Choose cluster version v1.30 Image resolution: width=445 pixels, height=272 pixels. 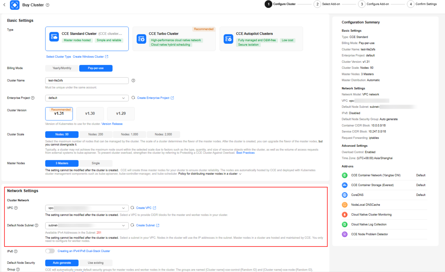tap(90, 114)
